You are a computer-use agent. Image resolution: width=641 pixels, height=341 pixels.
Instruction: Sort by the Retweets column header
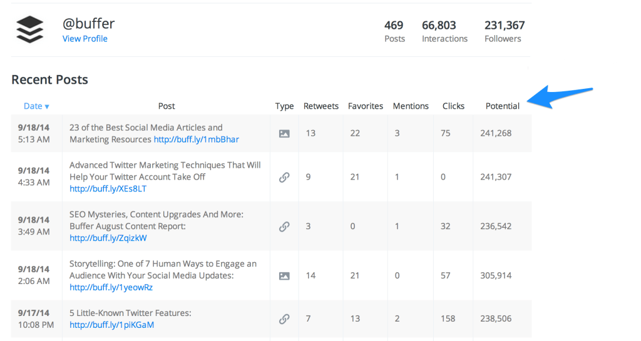click(x=320, y=106)
